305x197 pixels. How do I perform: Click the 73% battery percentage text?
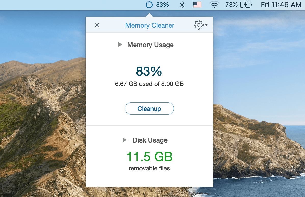click(x=232, y=5)
